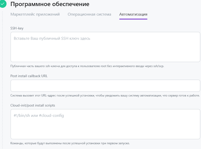Screen dimensions: 201x149
Task: Click the first-boot commands help description
Action: (70, 143)
